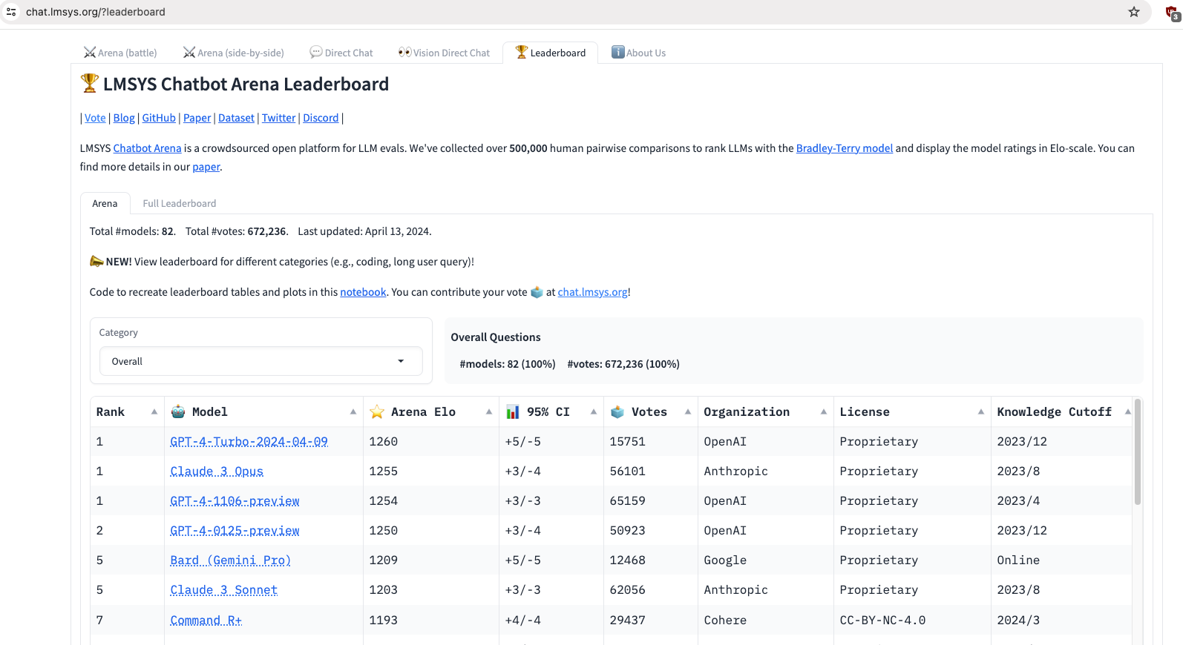This screenshot has height=645, width=1183.
Task: Open Bard (Gemini Pro) model link
Action: pos(230,560)
